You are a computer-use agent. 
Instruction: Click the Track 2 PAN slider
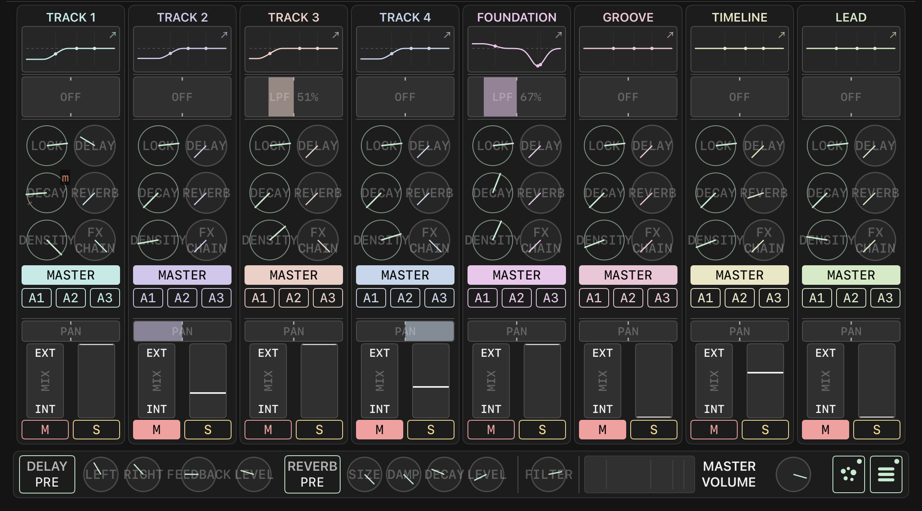(182, 331)
